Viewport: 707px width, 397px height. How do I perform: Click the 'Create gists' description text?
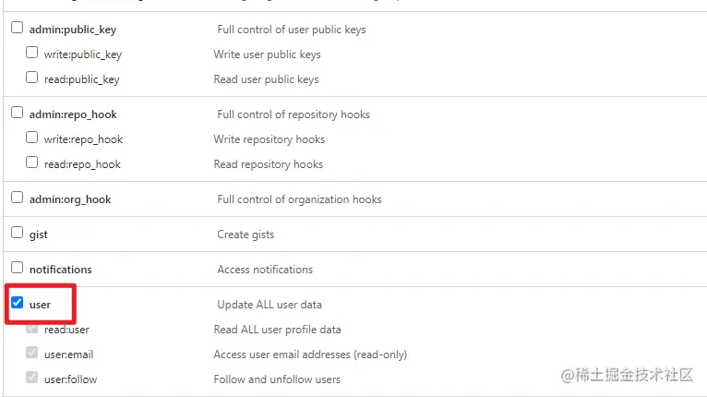click(x=246, y=235)
